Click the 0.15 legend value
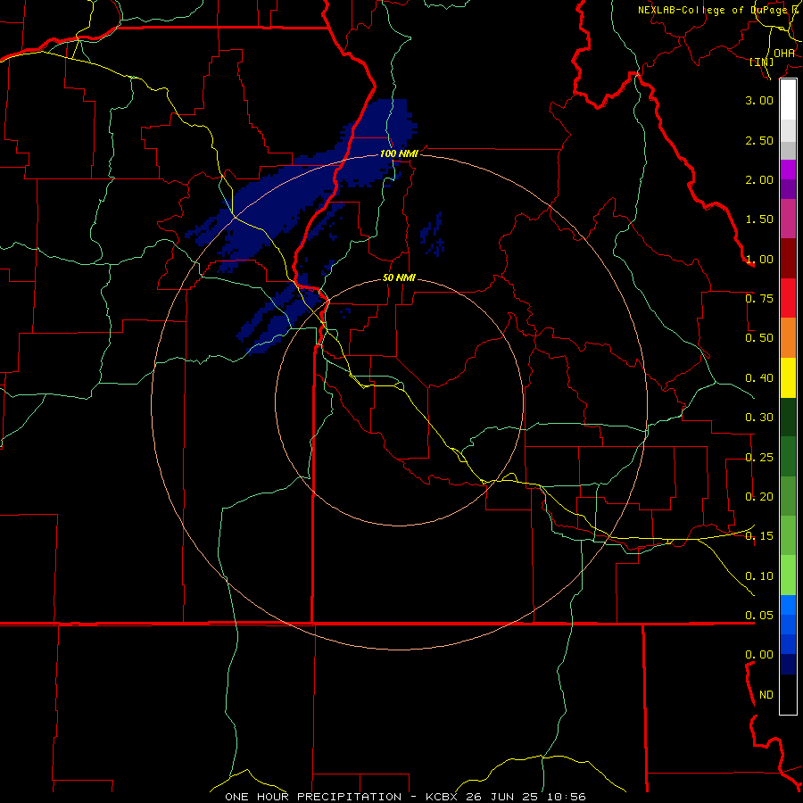 (x=759, y=536)
